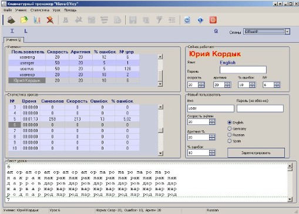Select the English language radio button
This screenshot has height=214, width=299.
(x=229, y=123)
